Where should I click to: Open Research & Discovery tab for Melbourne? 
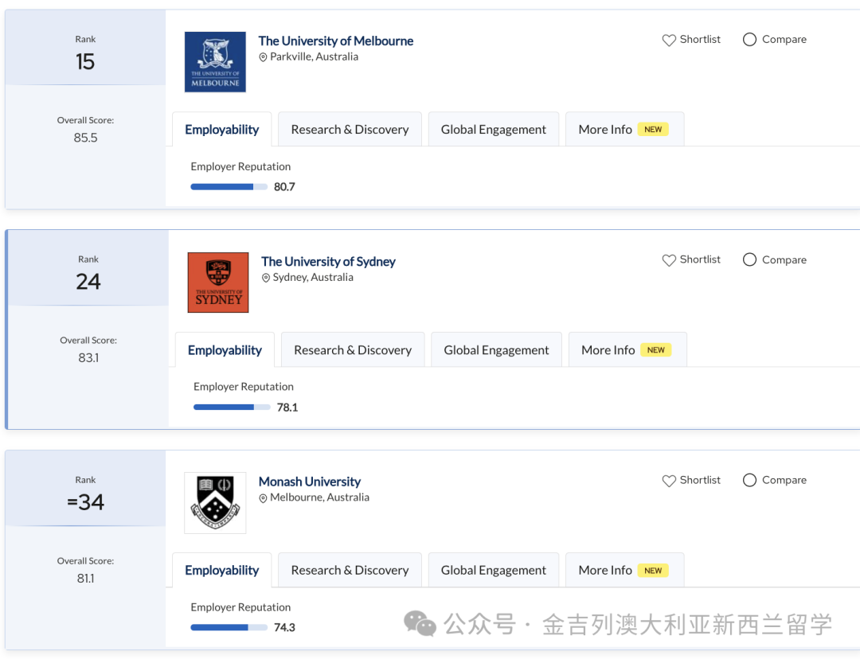[350, 130]
